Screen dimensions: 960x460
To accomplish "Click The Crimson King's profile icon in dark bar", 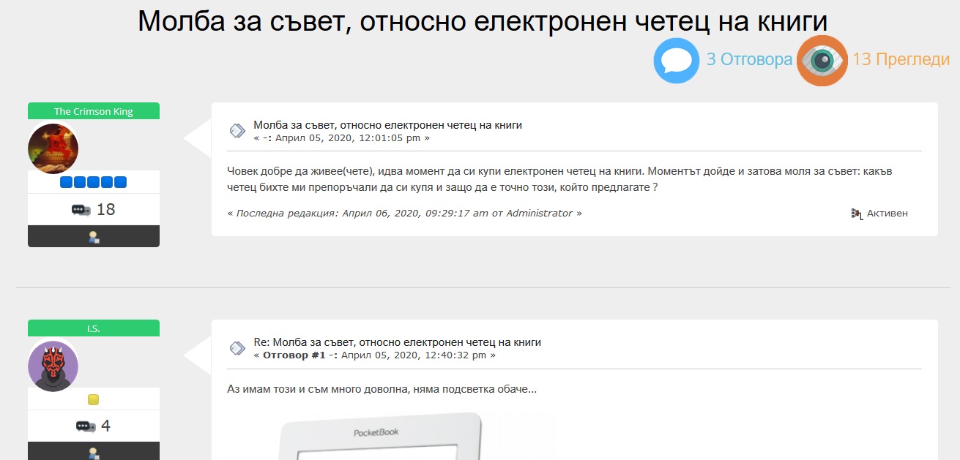I will click(x=94, y=236).
